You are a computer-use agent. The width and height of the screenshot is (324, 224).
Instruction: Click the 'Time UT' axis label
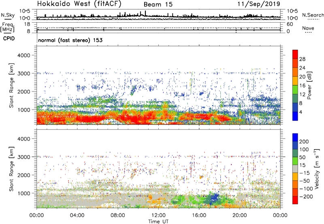pyautogui.click(x=158, y=221)
